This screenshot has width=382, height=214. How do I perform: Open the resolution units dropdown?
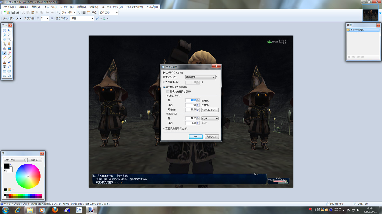pos(210,110)
